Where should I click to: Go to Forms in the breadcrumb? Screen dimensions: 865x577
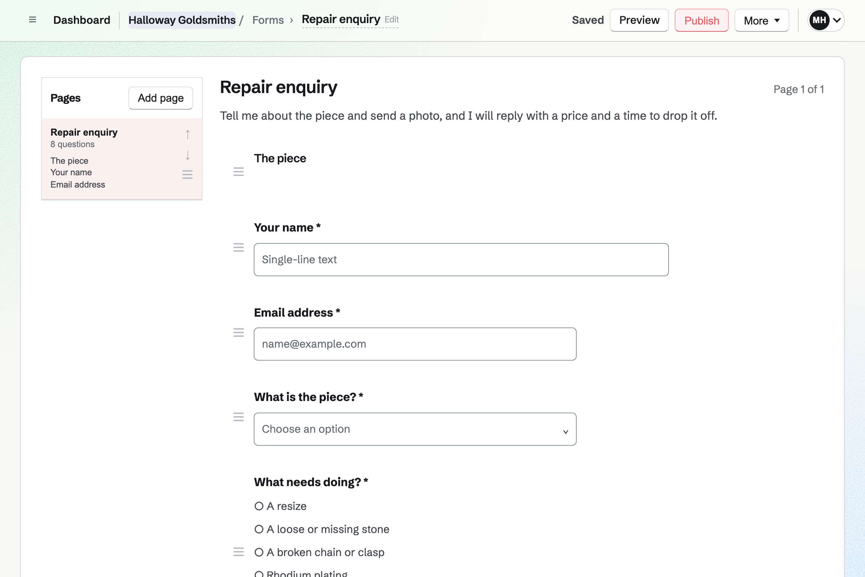click(268, 20)
